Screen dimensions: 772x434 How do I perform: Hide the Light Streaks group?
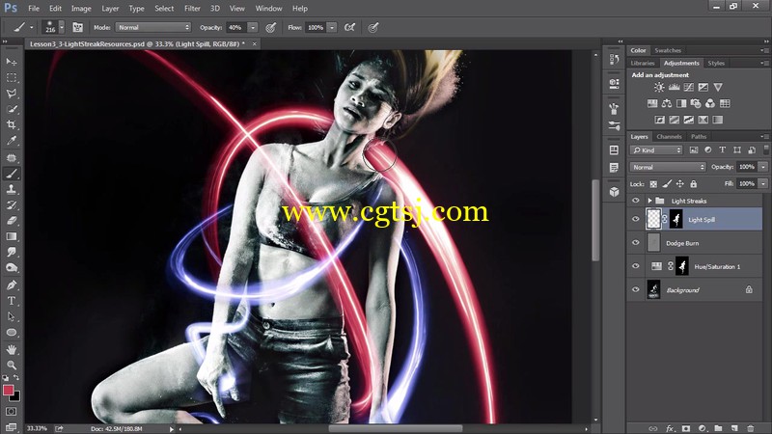[636, 201]
